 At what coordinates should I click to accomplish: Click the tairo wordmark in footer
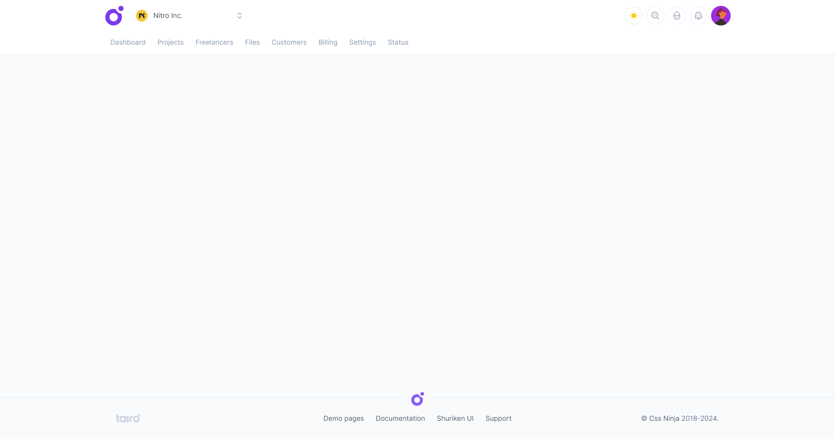128,418
